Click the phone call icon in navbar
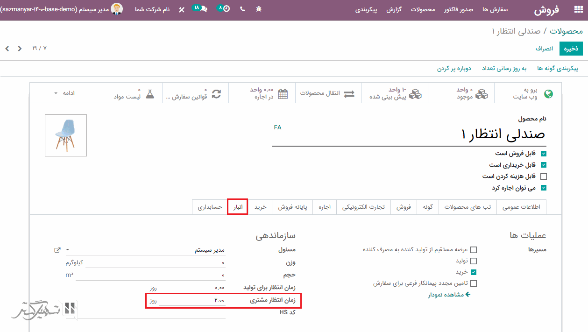 click(242, 9)
